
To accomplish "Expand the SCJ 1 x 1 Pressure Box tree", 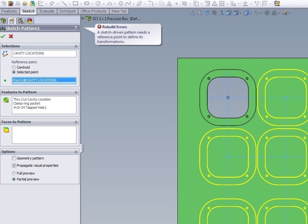I will tap(83, 19).
